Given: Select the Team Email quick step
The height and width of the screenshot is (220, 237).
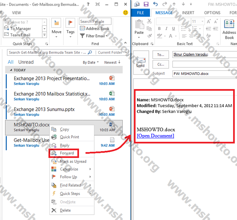Looking at the screenshot, I should [x=20, y=35].
